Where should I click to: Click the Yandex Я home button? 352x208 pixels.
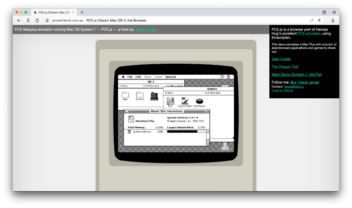click(x=28, y=20)
